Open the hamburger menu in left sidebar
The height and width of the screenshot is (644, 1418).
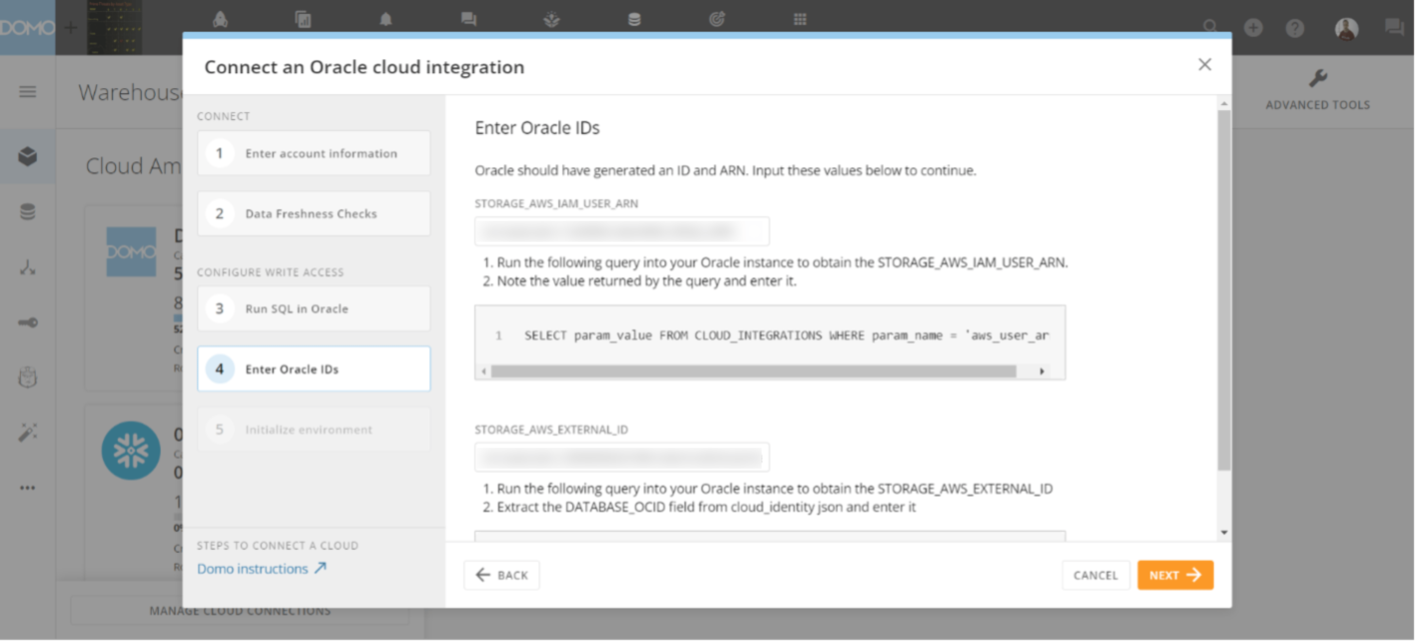27,92
